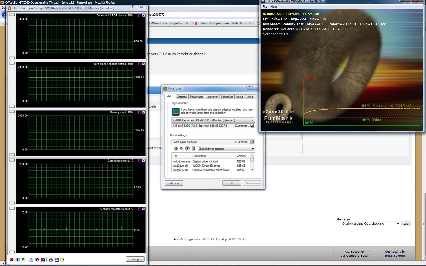Click top slider handle of Core clock ROP graph
This screenshot has width=426, height=266.
[12, 15]
